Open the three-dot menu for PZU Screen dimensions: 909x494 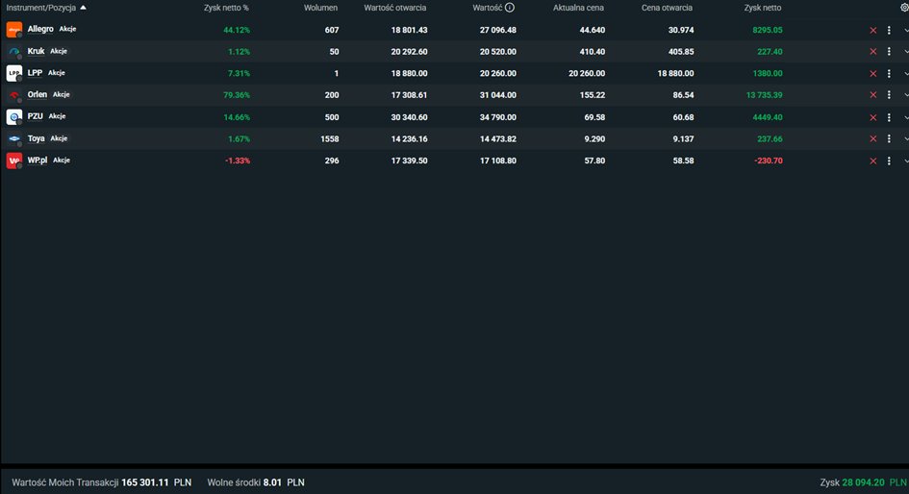889,117
